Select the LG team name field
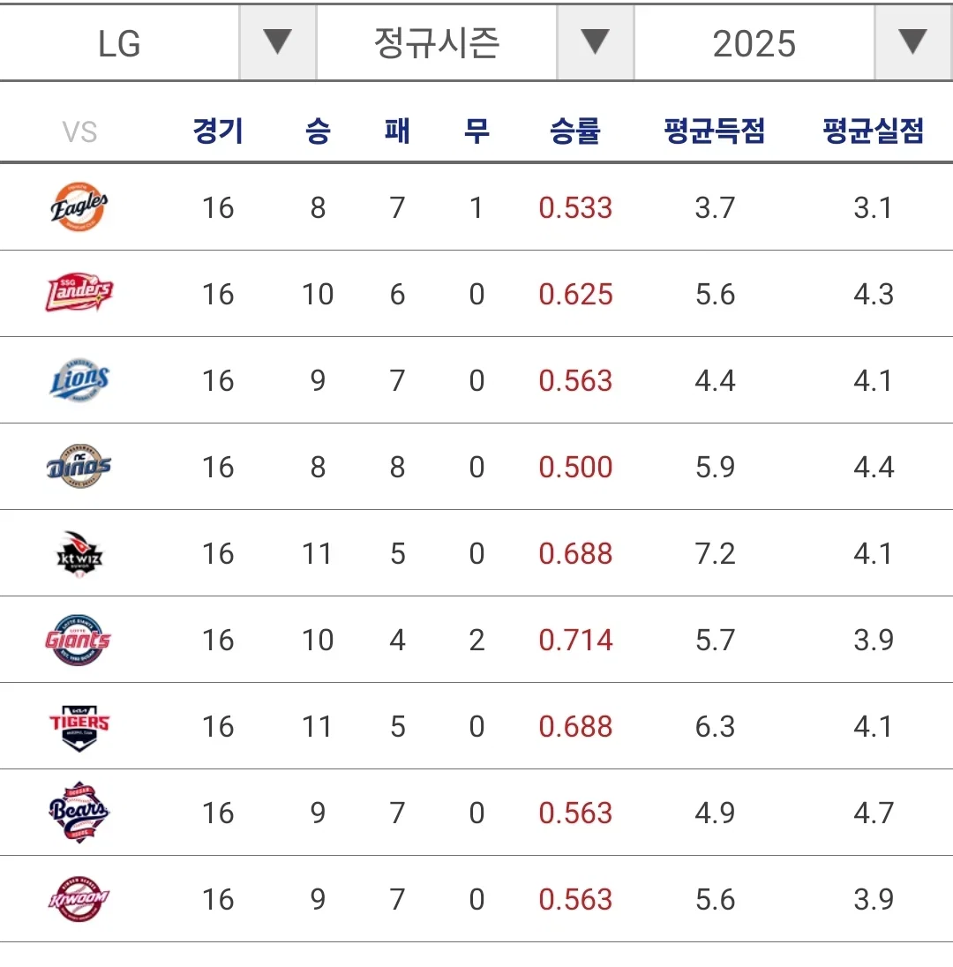Image resolution: width=953 pixels, height=967 pixels. pyautogui.click(x=120, y=43)
